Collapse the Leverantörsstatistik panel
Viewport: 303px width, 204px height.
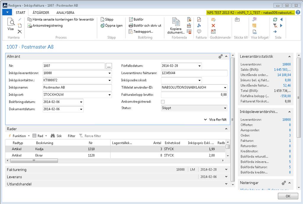pyautogui.click(x=289, y=57)
